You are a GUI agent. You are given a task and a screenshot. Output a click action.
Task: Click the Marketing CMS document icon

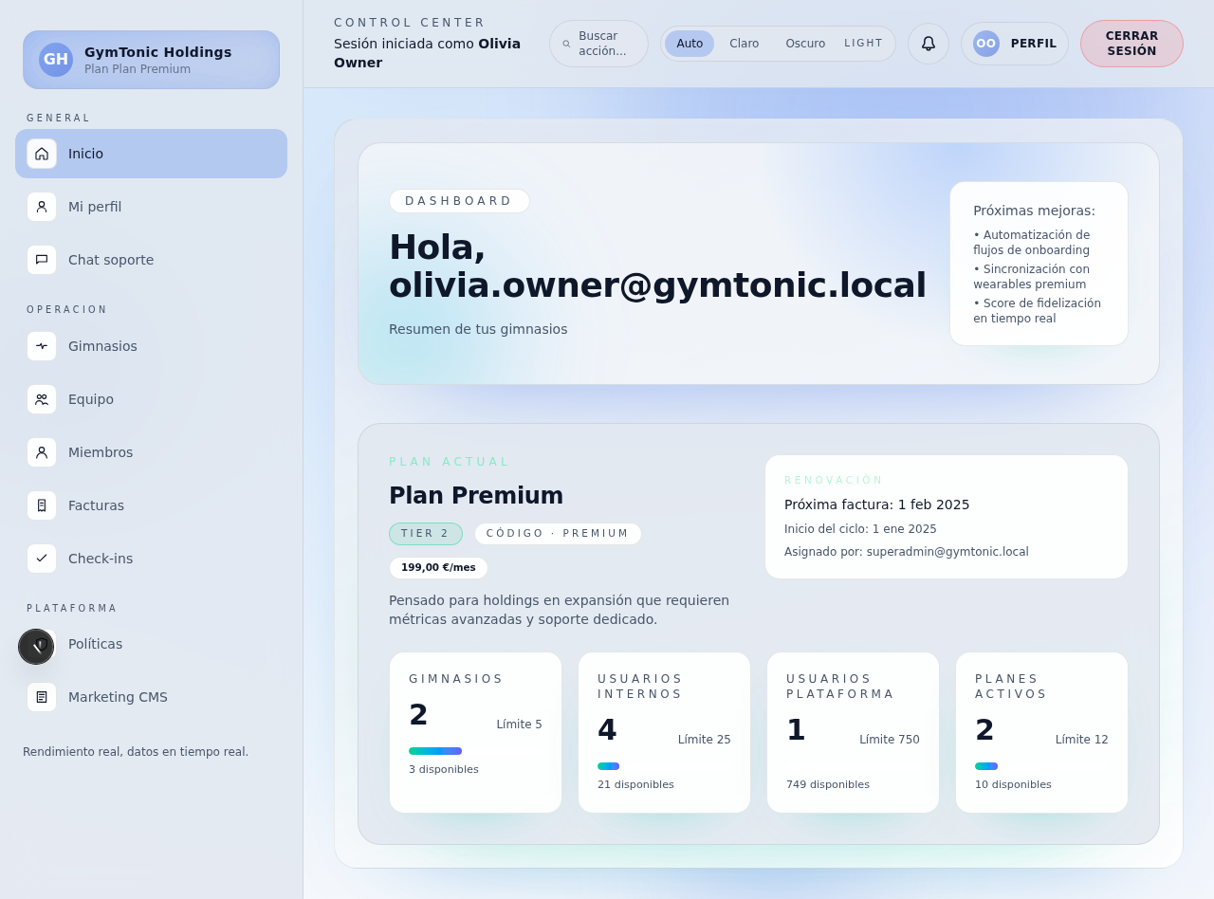(x=42, y=697)
